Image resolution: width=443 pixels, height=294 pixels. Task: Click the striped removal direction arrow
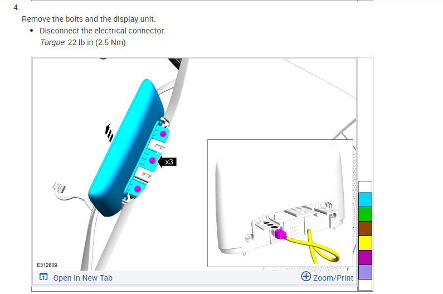(x=109, y=133)
